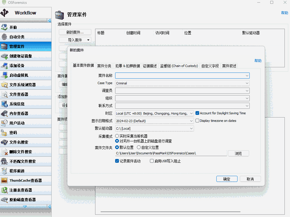Screen dimensions: 290x217
Task: Toggle Account for Daylight Saving Time checkbox
Action: click(197, 113)
